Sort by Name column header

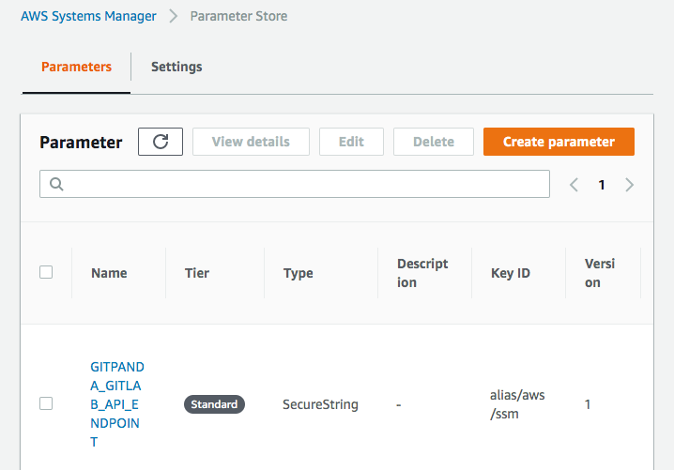tap(109, 273)
